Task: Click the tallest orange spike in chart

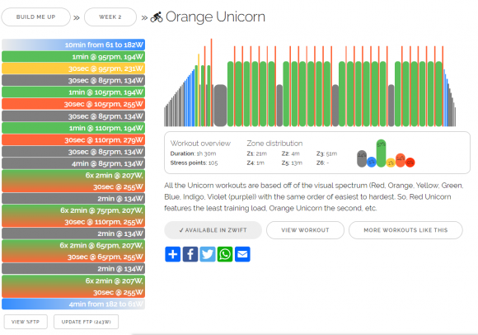Action: point(211,83)
